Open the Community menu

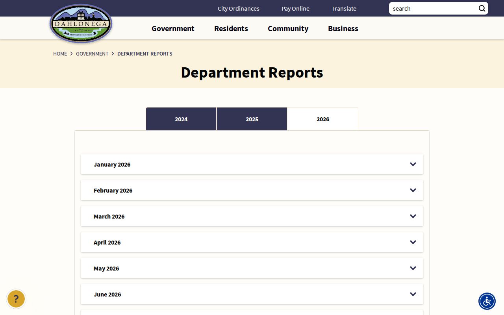click(288, 28)
